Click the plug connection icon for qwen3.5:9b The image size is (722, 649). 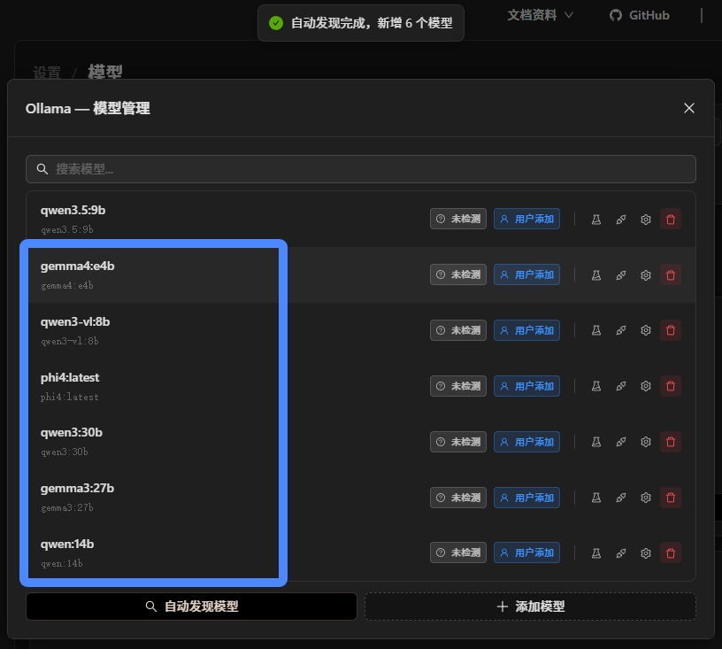[621, 220]
